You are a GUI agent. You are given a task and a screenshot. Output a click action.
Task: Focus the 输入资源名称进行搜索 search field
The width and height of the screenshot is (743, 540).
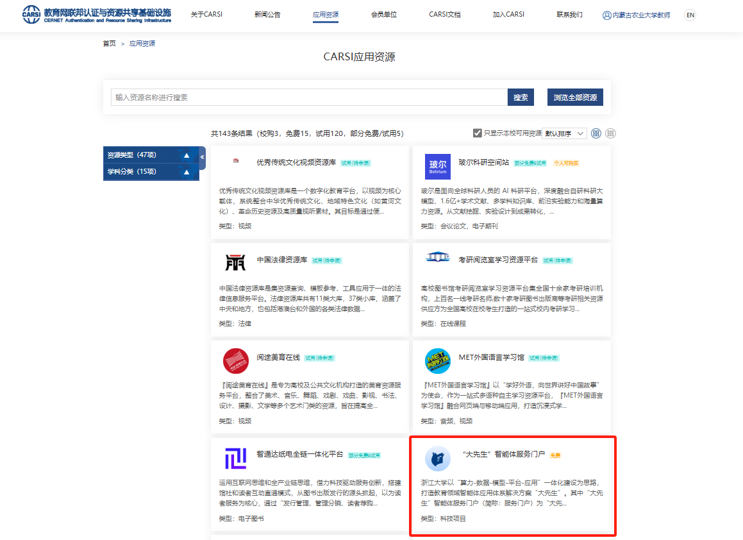tap(309, 97)
